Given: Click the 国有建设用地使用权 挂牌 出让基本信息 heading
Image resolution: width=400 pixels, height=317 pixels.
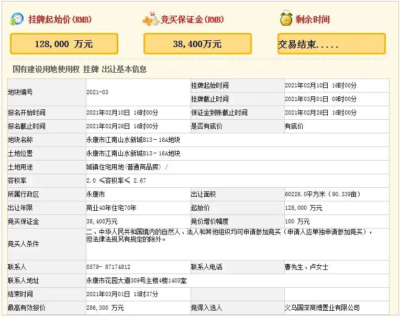Looking at the screenshot, I should [80, 69].
